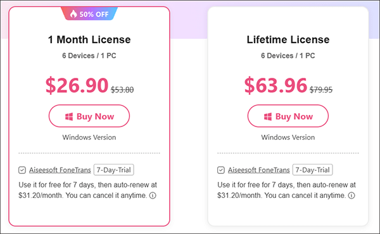Click the crossed-out $53.80 original price
This screenshot has height=234, width=380.
122,90
